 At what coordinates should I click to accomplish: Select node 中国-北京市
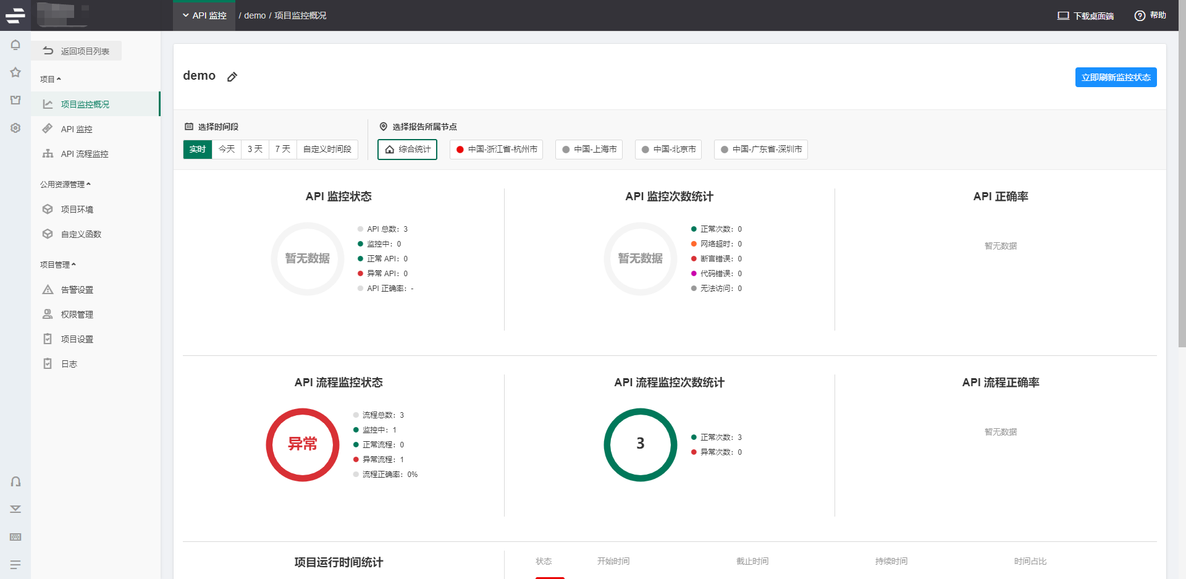(668, 149)
